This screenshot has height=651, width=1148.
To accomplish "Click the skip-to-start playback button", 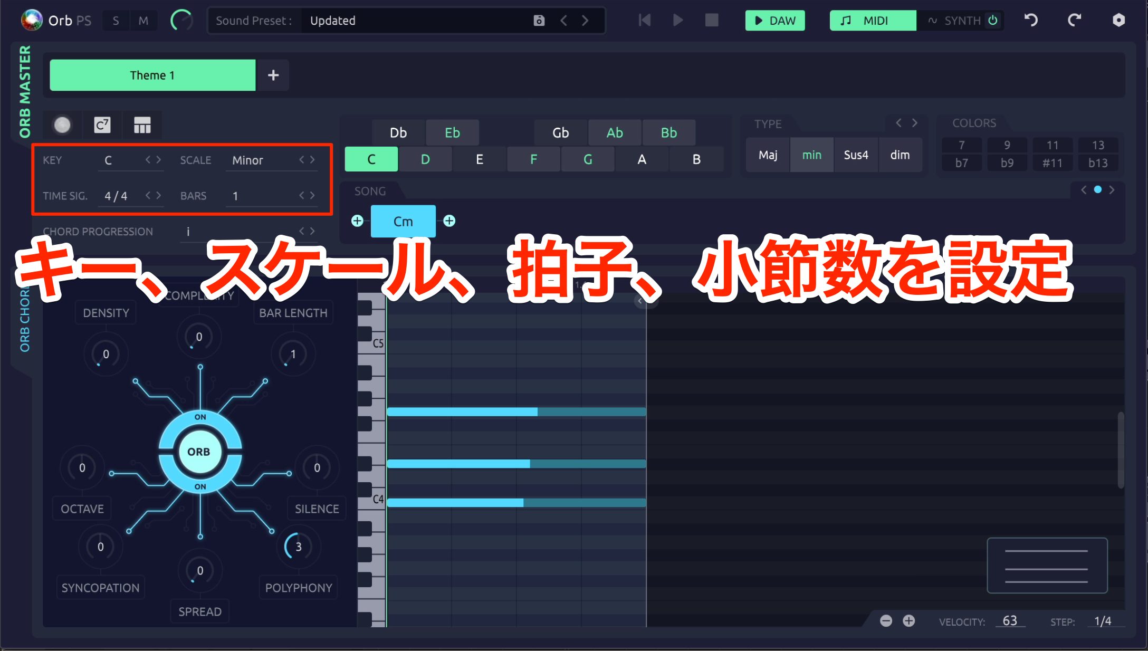I will tap(644, 21).
